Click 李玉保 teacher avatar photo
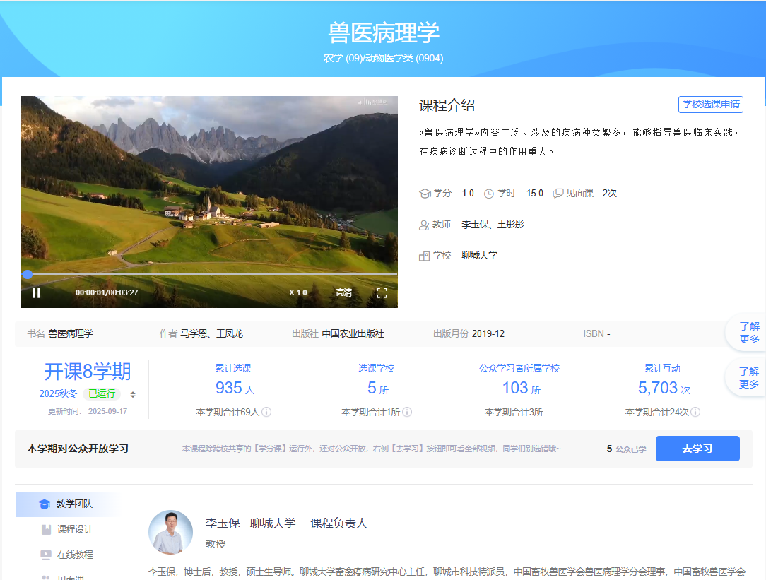The height and width of the screenshot is (580, 766). click(x=170, y=532)
